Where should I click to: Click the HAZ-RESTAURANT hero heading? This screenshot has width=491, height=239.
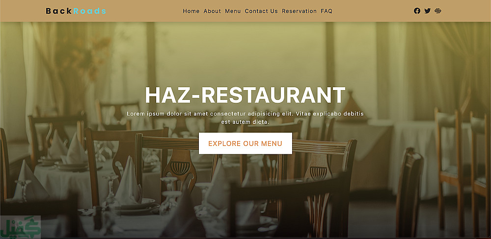click(245, 95)
